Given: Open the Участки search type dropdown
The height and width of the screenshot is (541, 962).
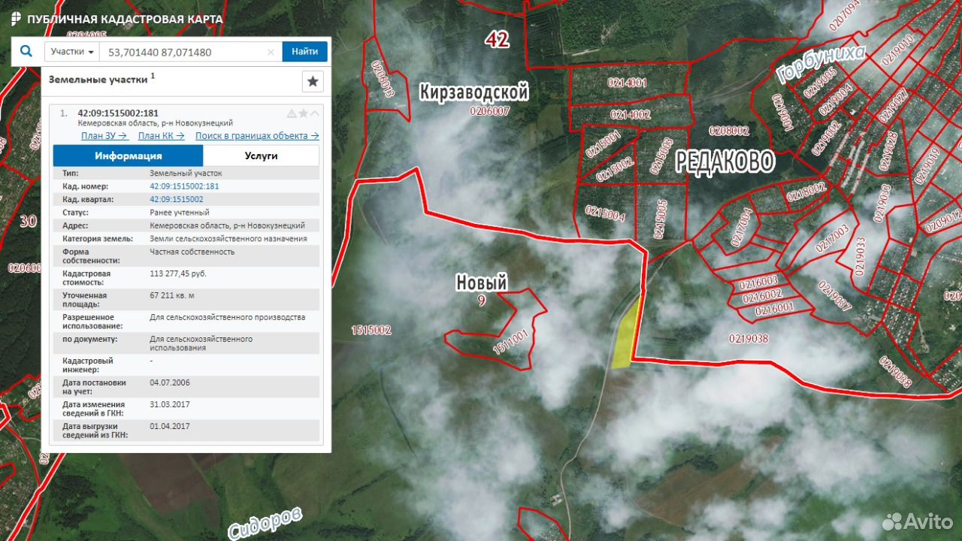Looking at the screenshot, I should pos(73,52).
